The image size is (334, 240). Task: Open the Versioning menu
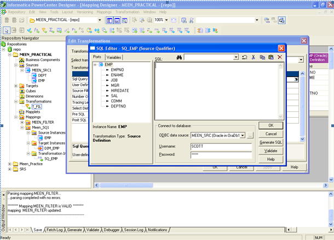click(85, 12)
